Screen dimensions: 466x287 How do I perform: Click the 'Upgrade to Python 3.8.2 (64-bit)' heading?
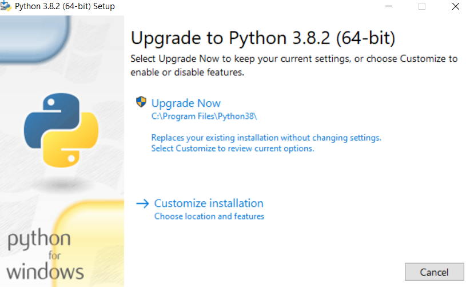[263, 38]
